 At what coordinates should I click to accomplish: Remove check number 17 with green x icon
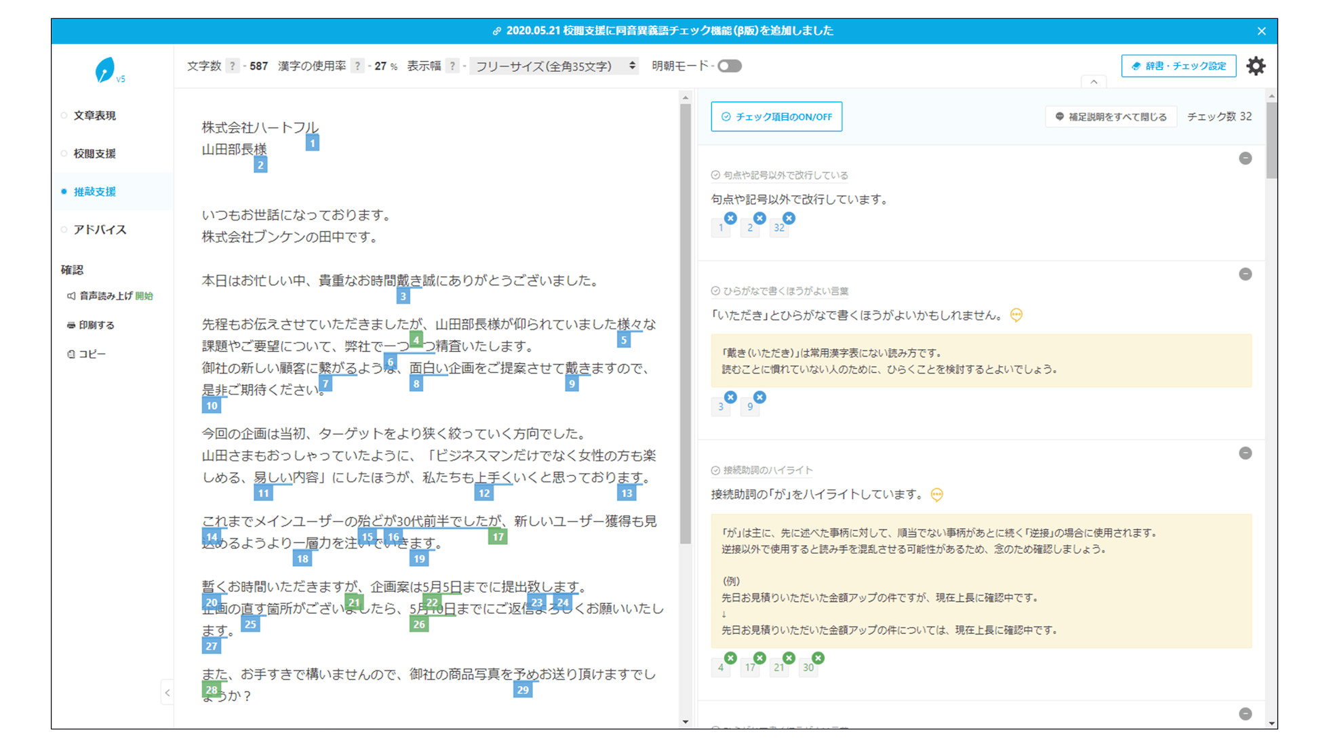759,658
